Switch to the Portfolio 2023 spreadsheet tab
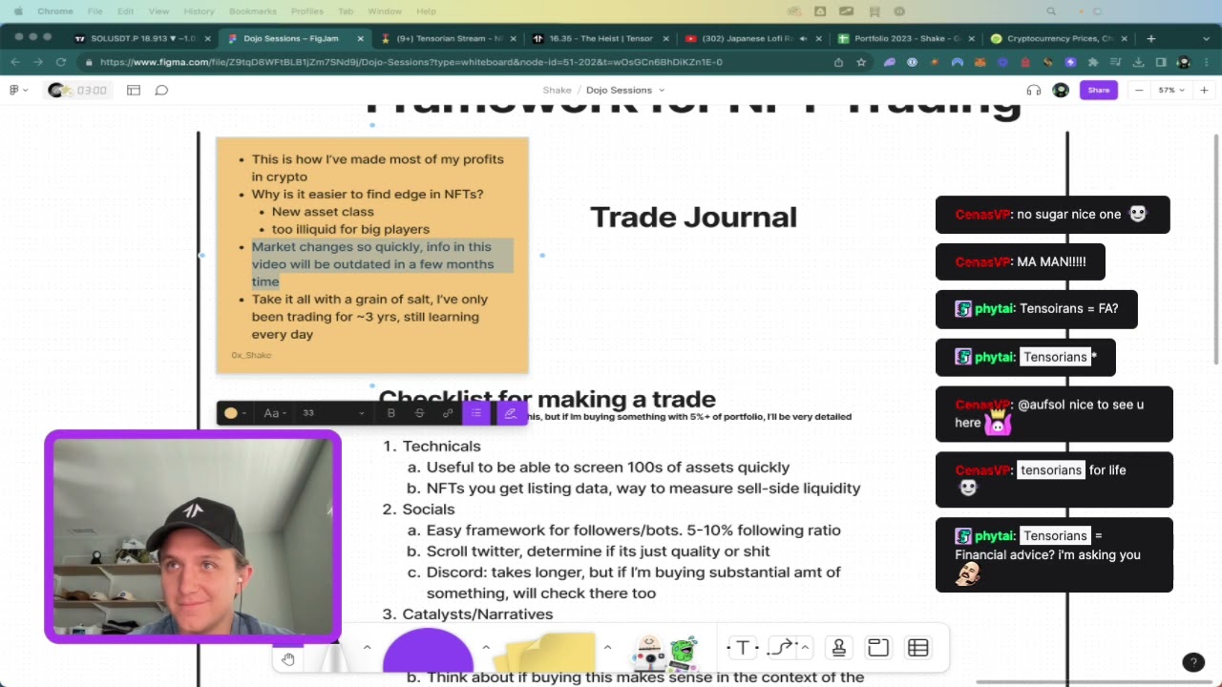 click(905, 38)
